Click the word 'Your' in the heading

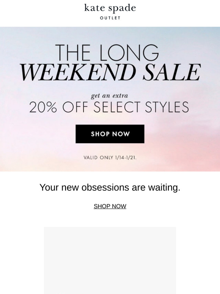coord(49,188)
